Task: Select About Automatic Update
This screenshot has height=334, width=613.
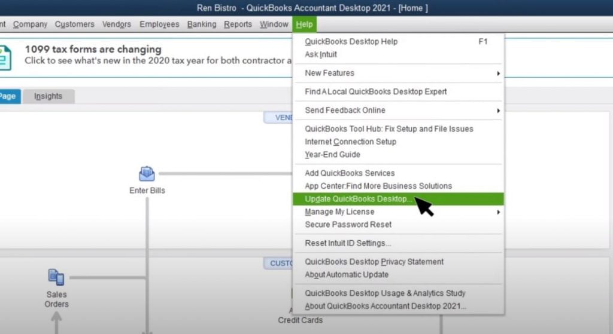Action: tap(398, 274)
